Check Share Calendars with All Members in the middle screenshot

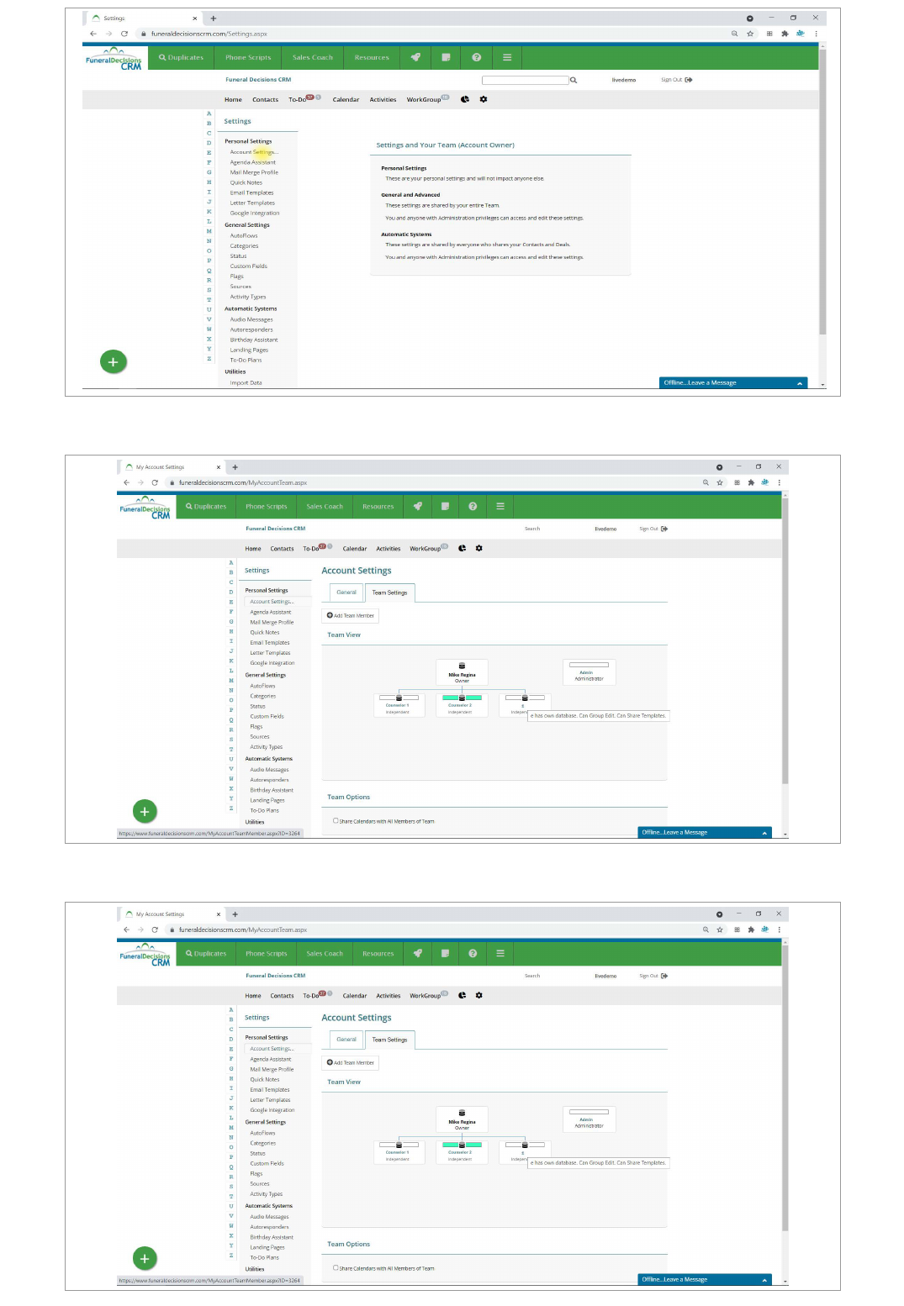336,821
